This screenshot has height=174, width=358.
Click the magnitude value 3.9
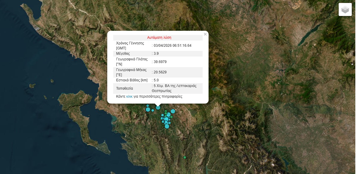point(156,54)
